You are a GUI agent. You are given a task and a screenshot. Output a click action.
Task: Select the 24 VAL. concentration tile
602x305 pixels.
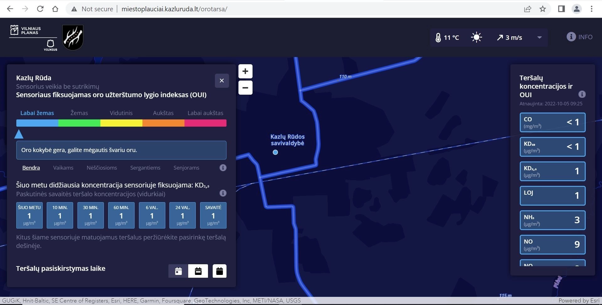183,215
